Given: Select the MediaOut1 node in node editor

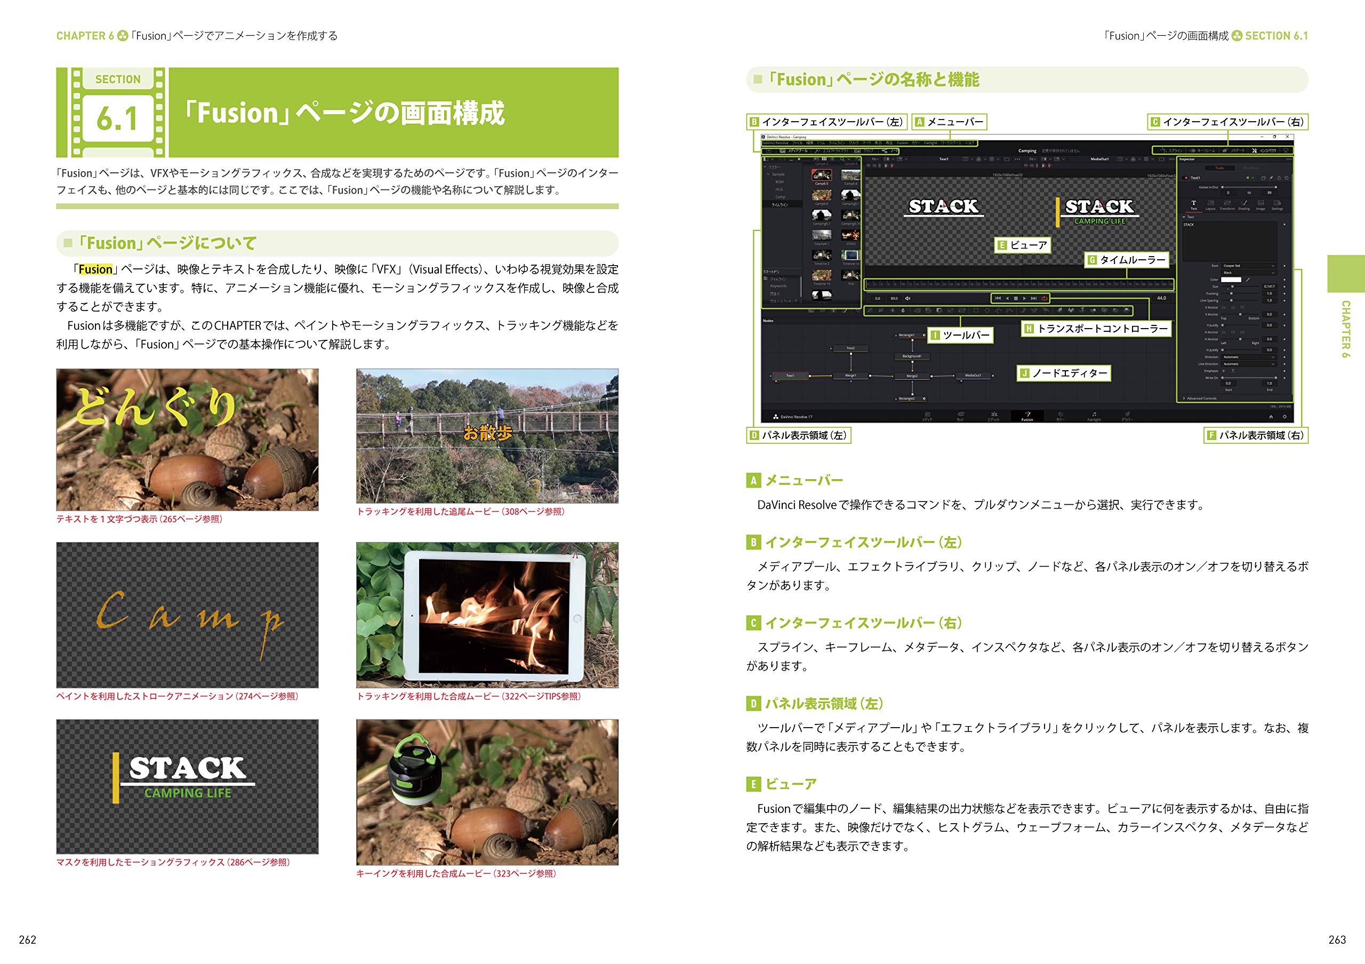Looking at the screenshot, I should click(x=973, y=375).
